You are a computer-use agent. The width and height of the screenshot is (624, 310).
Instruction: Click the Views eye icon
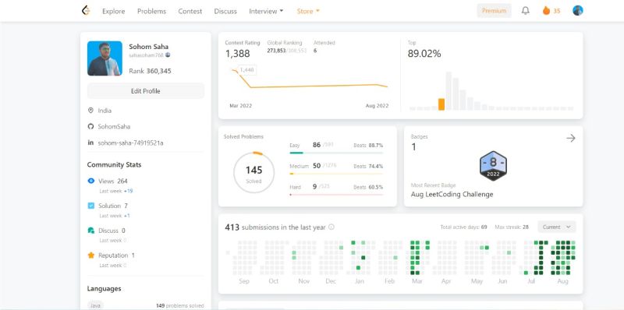tap(91, 181)
